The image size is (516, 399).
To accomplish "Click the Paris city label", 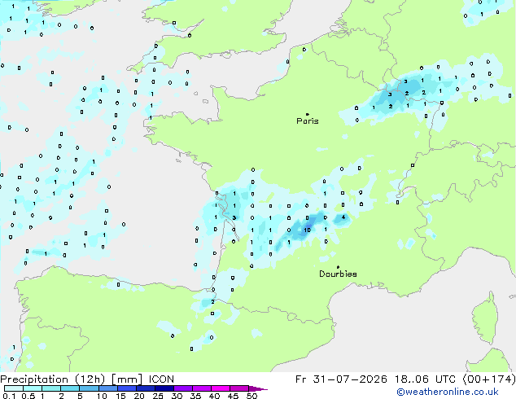I will (x=308, y=121).
